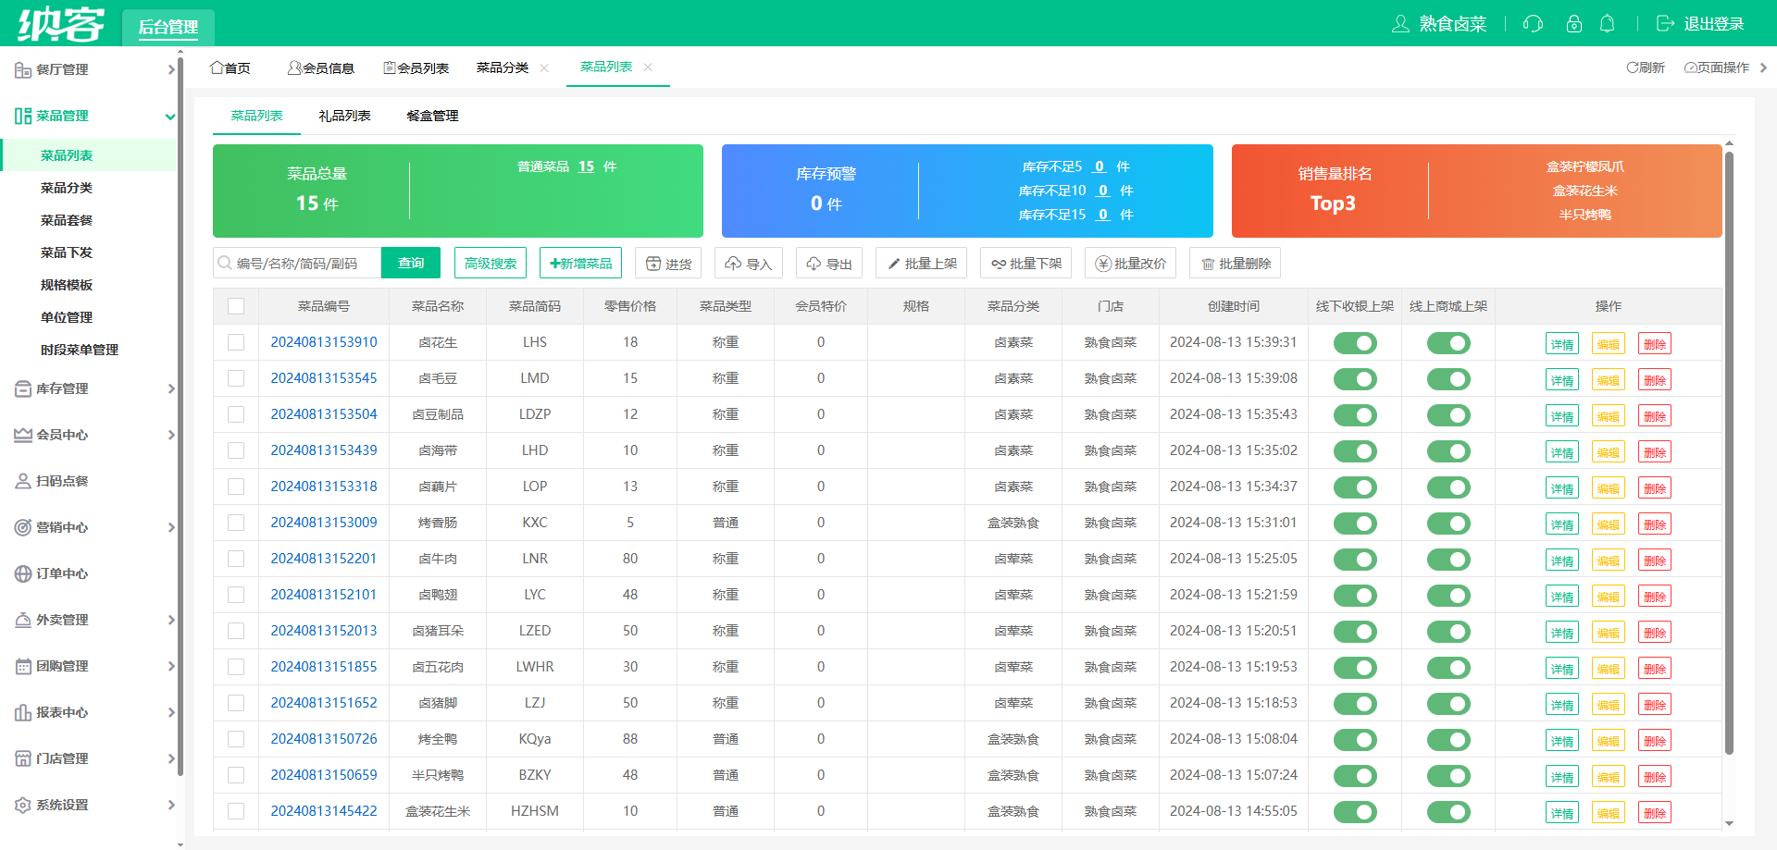Viewport: 1777px width, 850px height.
Task: Click the 批量改价 yen icon
Action: click(1103, 264)
